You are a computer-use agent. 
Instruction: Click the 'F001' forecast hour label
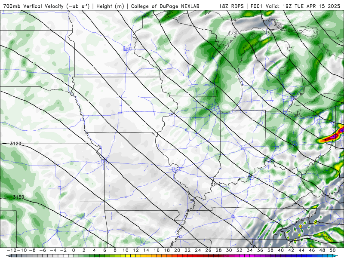(257, 6)
